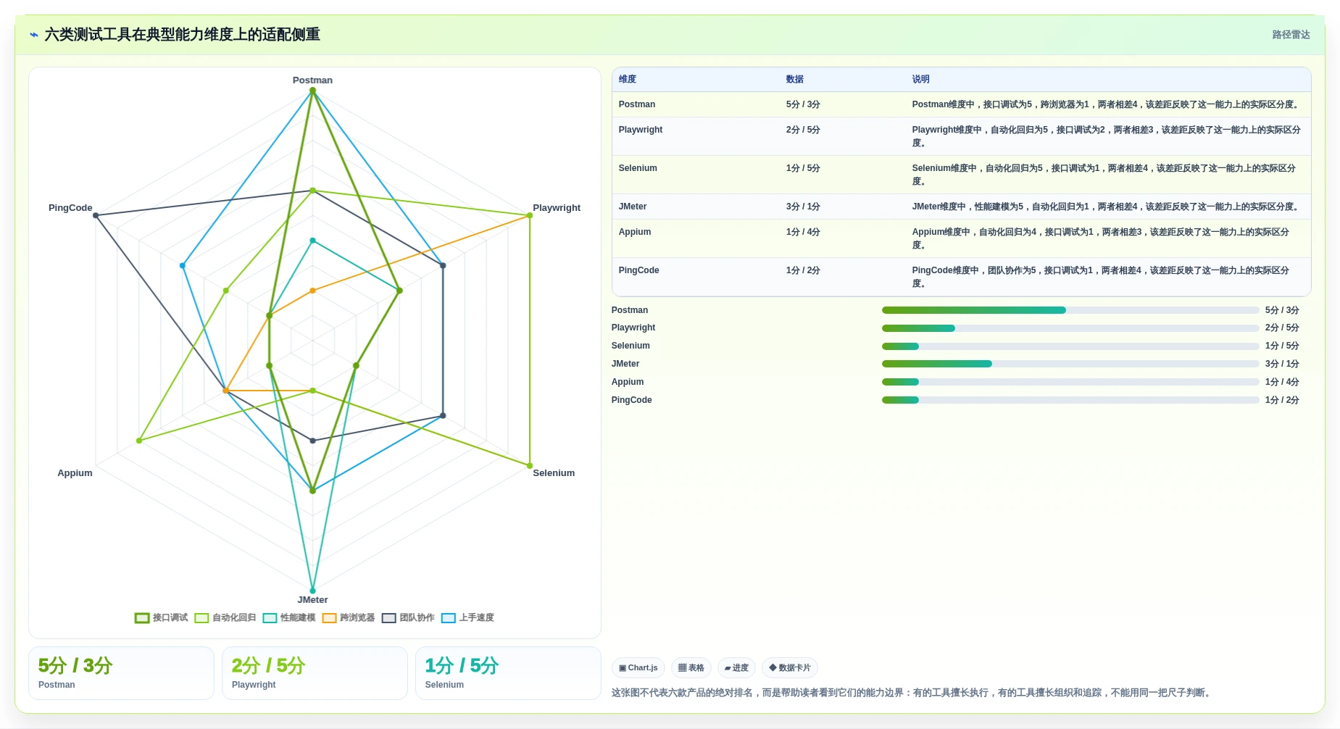Click the 3分 / 1分 cell in table
Screen dimensions: 1340x729
point(803,207)
